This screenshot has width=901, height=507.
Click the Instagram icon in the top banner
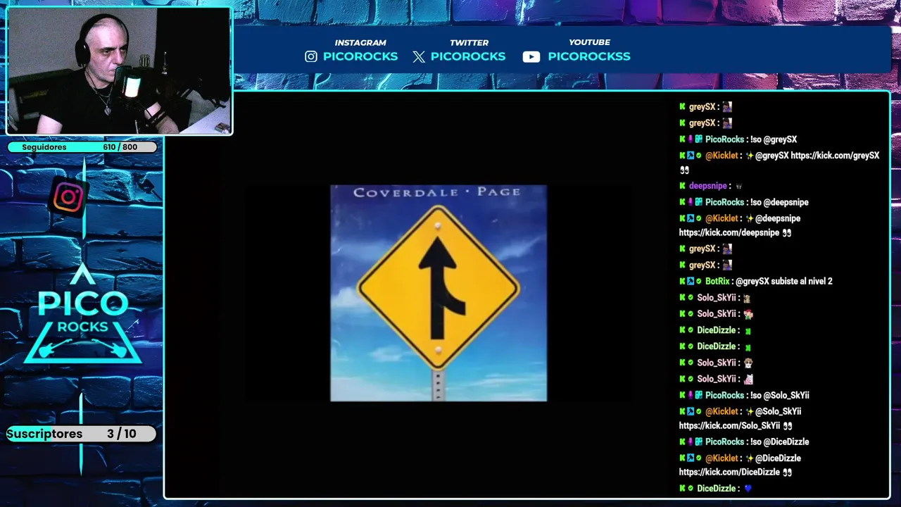click(311, 56)
